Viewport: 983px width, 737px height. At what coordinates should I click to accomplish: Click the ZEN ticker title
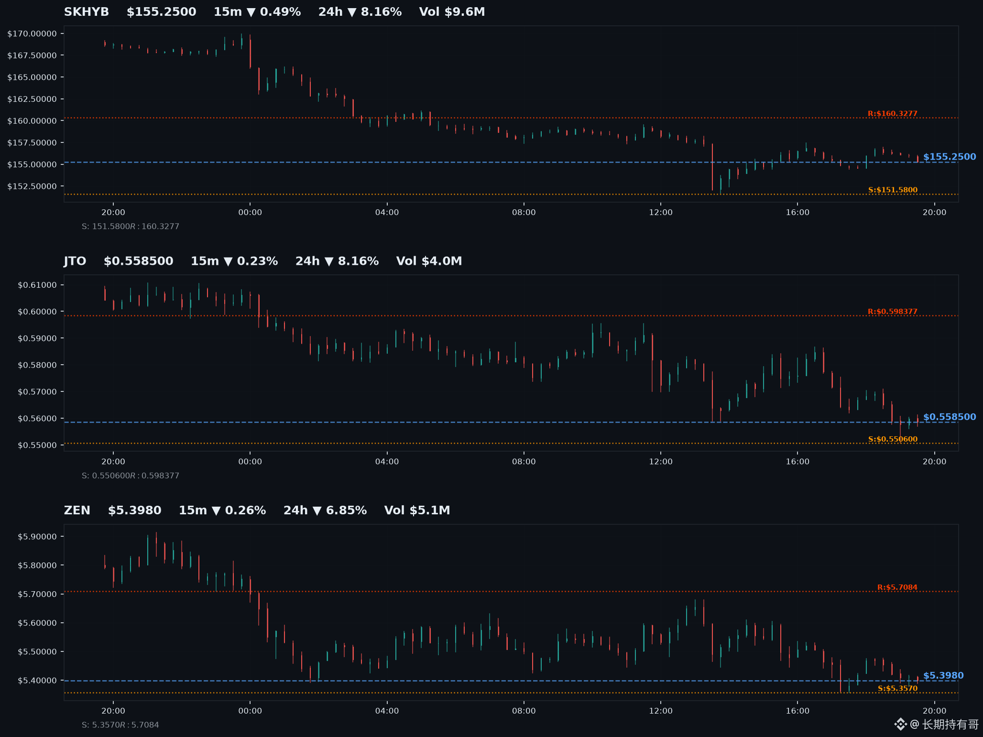coord(77,510)
